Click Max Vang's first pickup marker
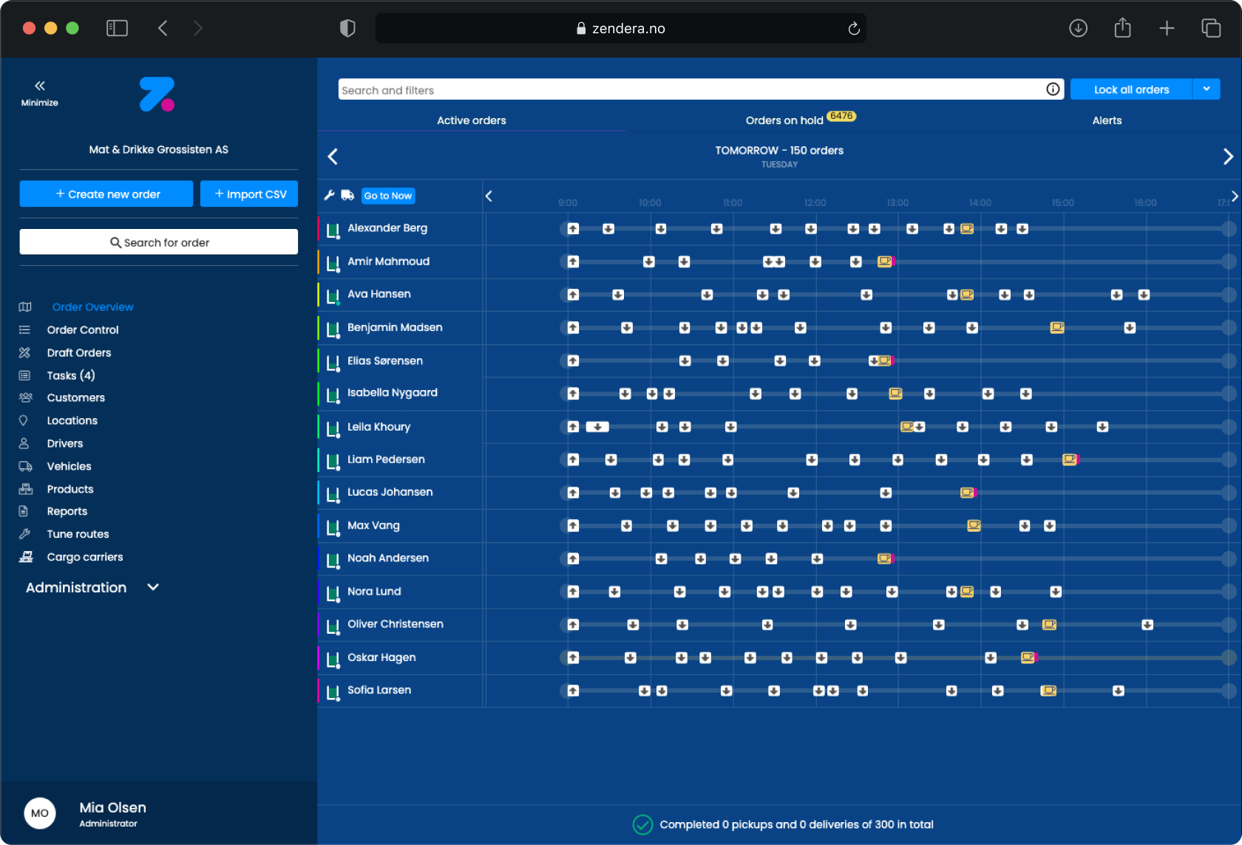Screen dimensions: 1242x845 coord(573,526)
